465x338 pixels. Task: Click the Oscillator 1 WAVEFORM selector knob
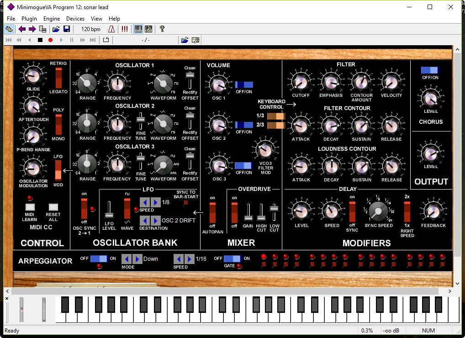point(163,84)
